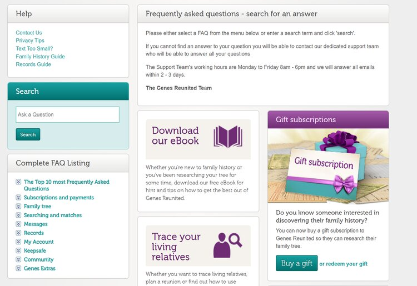Expand Subscriptions and payments FAQ section
This screenshot has height=286, width=417.
pyautogui.click(x=58, y=198)
